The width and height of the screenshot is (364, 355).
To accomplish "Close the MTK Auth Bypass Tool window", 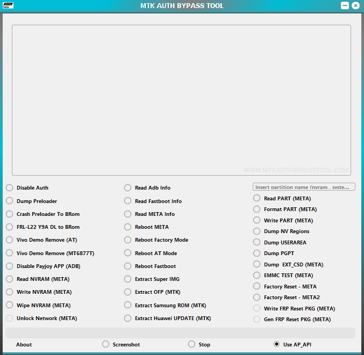I will tap(355, 5).
